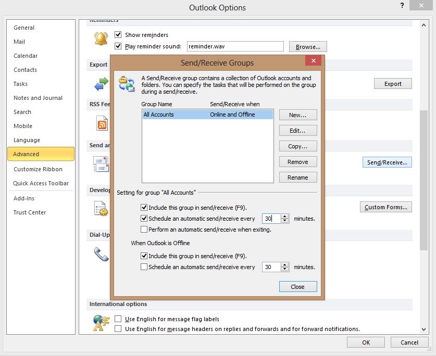Open the Tasks options category

41,84
